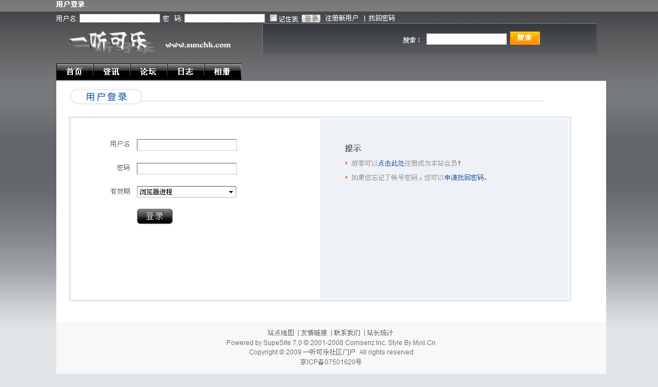The height and width of the screenshot is (387, 658).
Task: Go to the 资讯 navigation tab
Action: (112, 72)
